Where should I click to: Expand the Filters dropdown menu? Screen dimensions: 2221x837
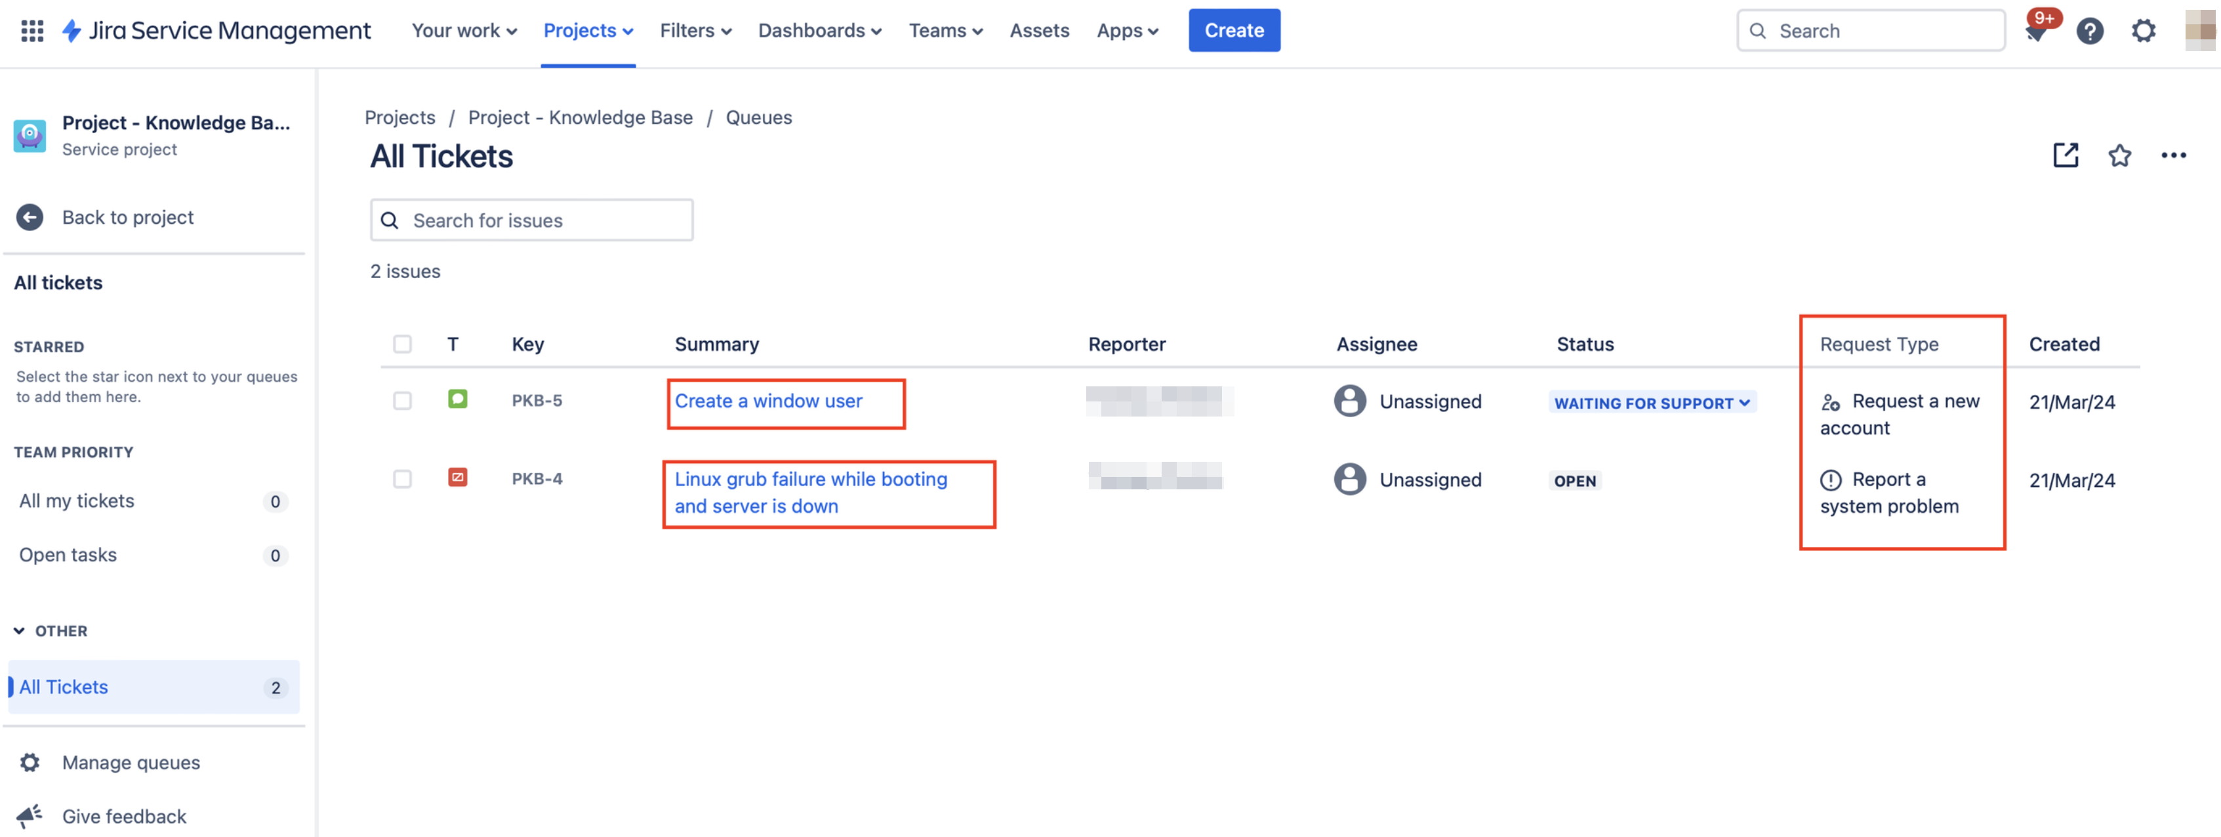(695, 31)
